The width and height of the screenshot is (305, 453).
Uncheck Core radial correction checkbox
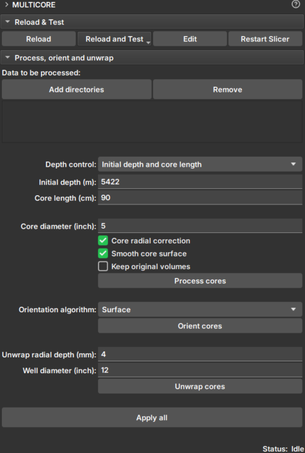click(103, 240)
